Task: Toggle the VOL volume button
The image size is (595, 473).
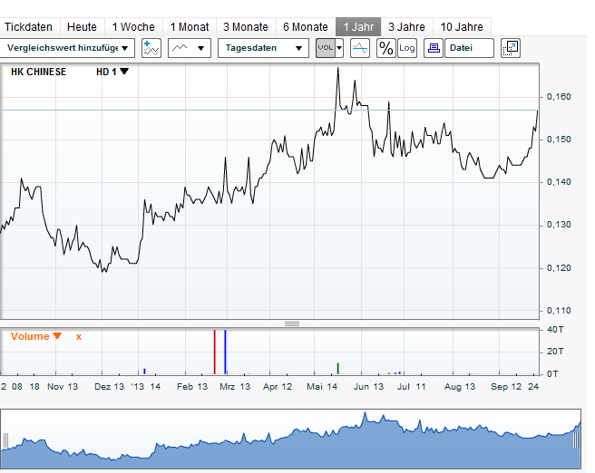Action: (326, 48)
